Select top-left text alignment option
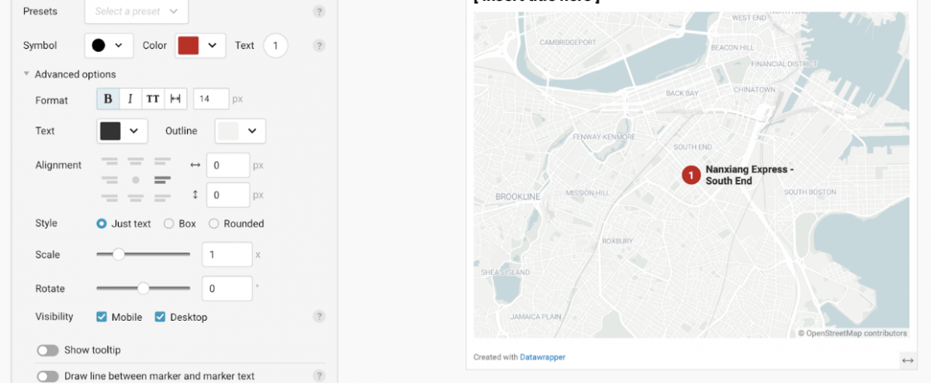 point(110,162)
